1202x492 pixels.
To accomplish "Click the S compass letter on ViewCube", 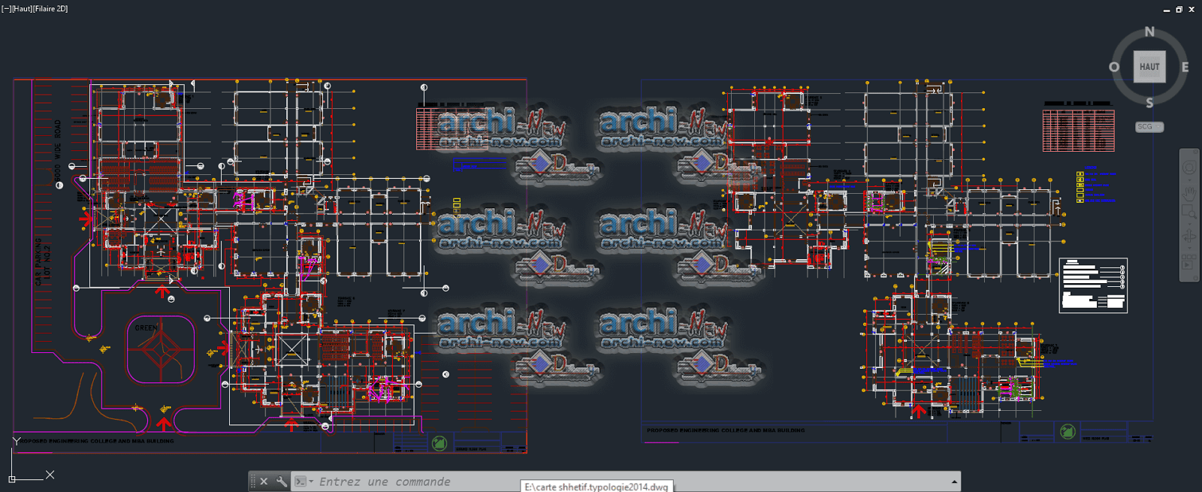I will coord(1149,103).
